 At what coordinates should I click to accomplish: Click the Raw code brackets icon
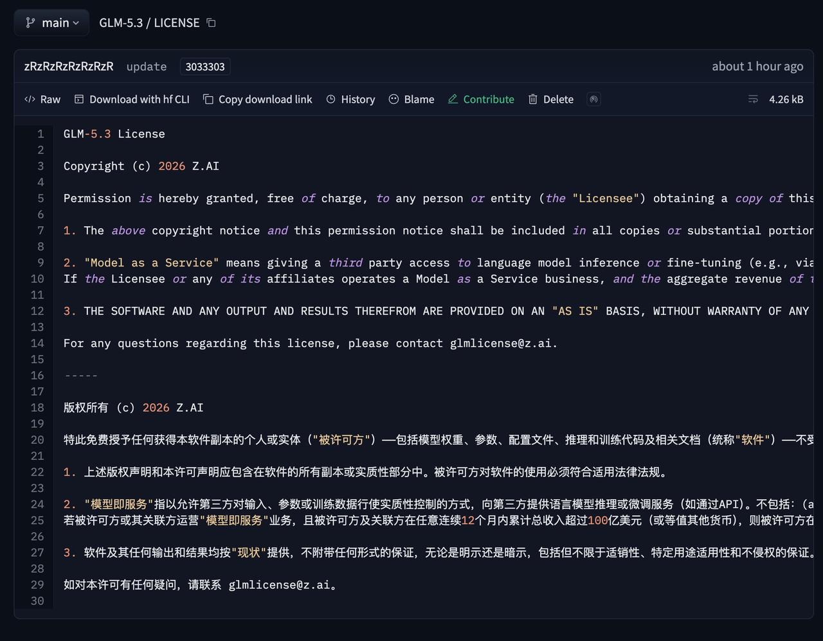point(30,99)
